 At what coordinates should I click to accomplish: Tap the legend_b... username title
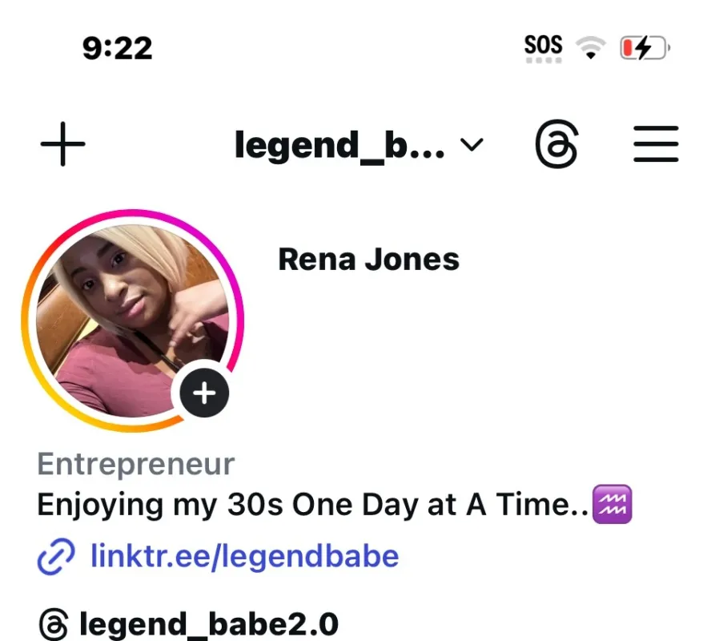(x=339, y=145)
